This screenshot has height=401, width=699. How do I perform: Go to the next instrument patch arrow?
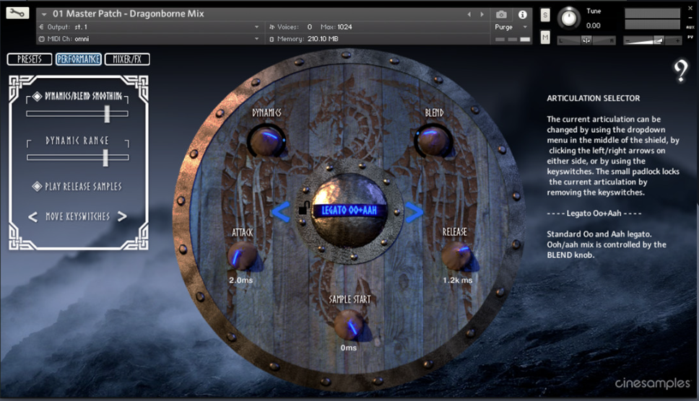(x=482, y=14)
